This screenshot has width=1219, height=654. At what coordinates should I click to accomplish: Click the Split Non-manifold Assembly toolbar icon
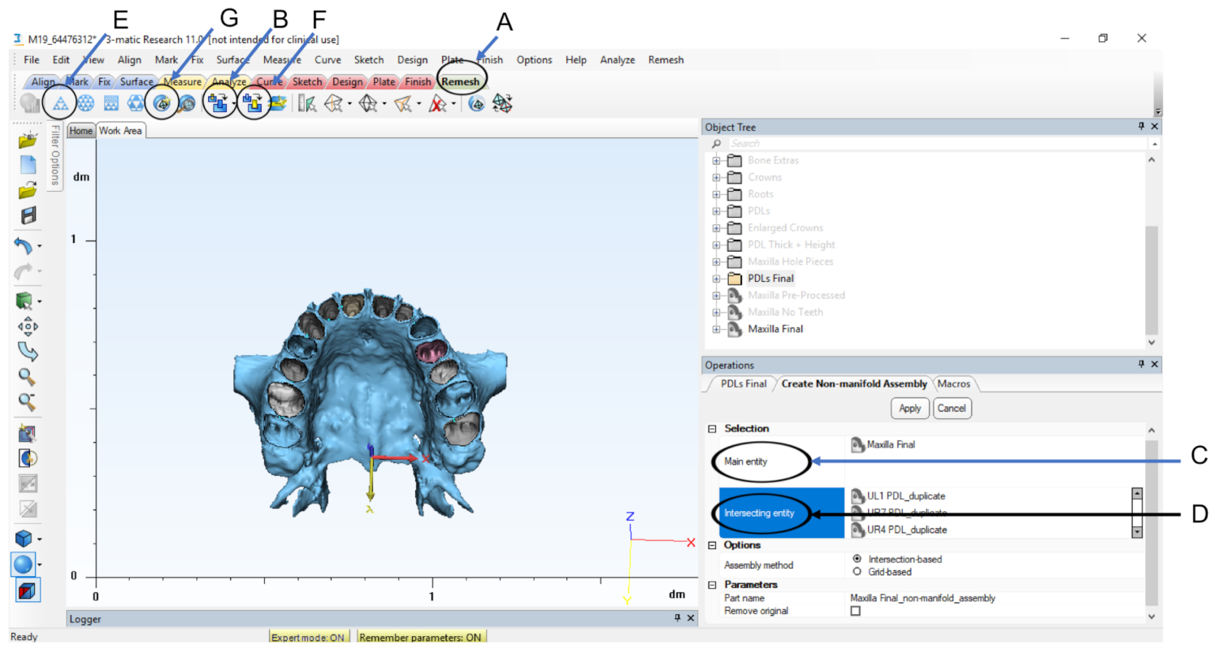254,103
